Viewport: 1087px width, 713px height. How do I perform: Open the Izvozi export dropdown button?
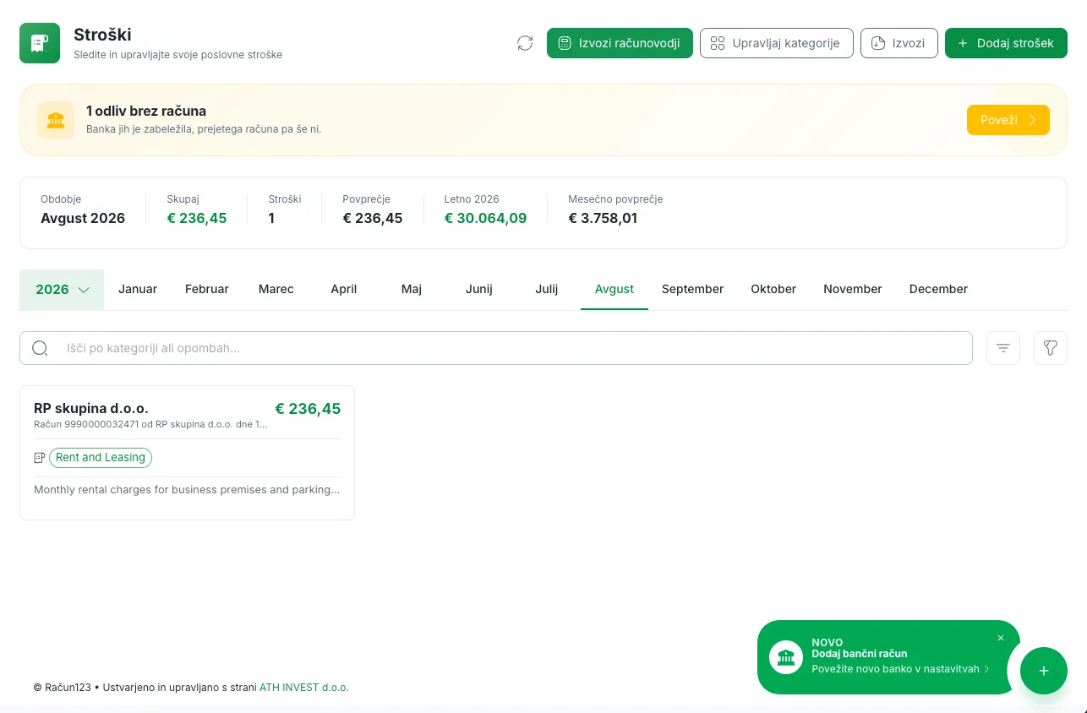tap(899, 43)
